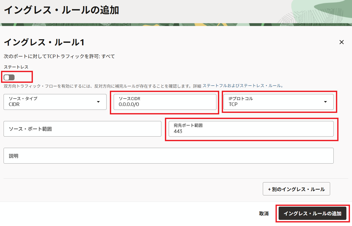Select the 宛先ポート範囲 field with 443
Screen dimensions: 352x226
(x=251, y=129)
